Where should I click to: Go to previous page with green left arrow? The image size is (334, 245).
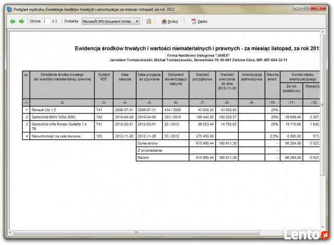tap(12, 21)
